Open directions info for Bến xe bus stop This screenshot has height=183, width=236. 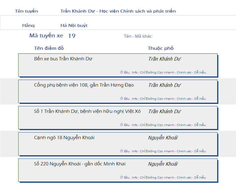pos(163,72)
